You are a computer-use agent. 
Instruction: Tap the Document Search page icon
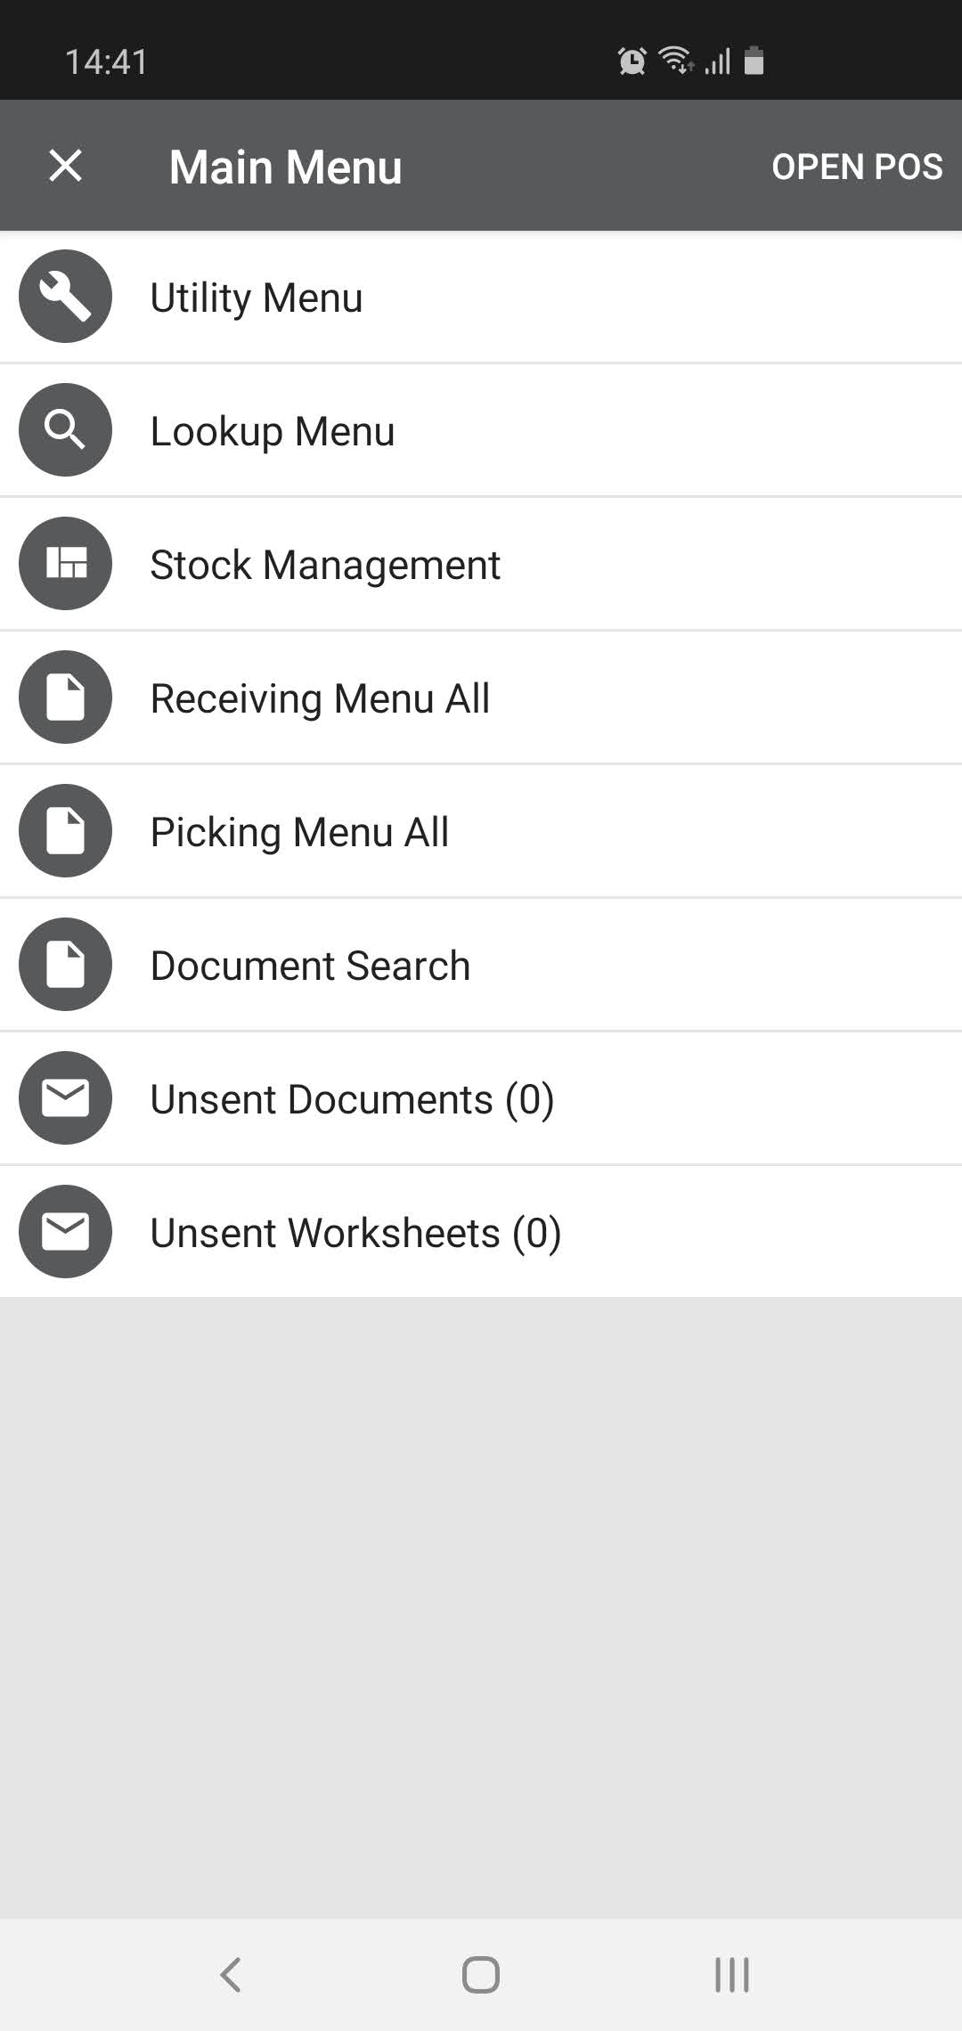point(65,965)
